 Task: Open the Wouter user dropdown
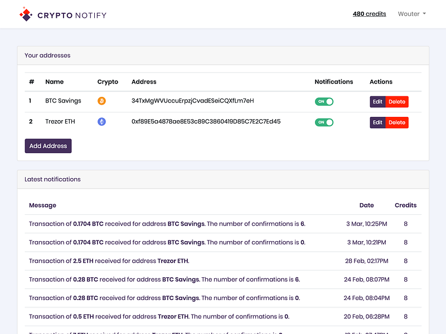[x=412, y=14]
